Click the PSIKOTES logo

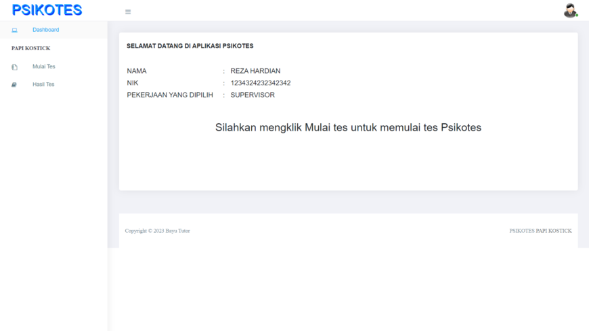pyautogui.click(x=47, y=10)
